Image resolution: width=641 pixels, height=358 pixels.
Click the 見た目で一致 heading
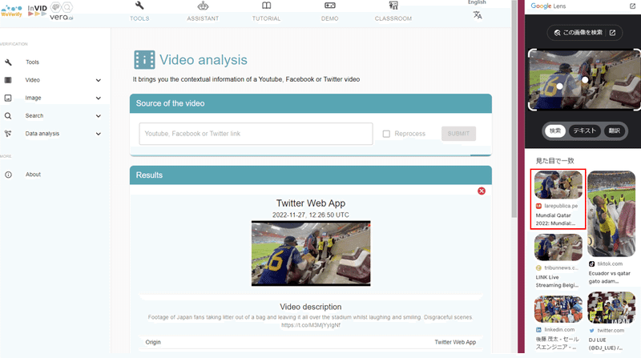coord(554,161)
